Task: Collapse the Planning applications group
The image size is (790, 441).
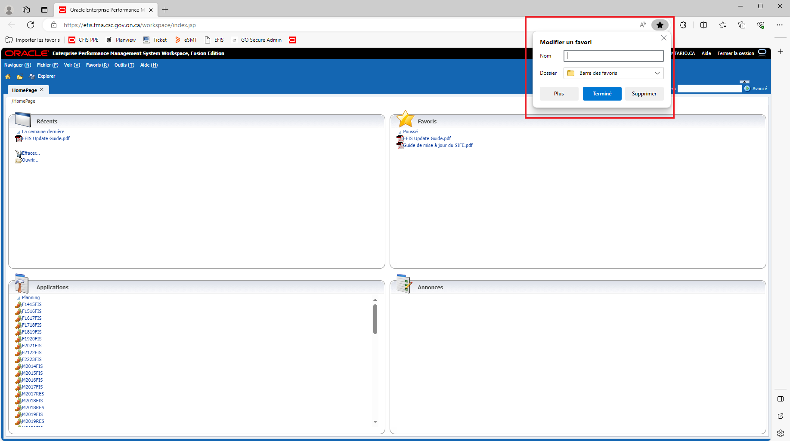Action: 19,298
